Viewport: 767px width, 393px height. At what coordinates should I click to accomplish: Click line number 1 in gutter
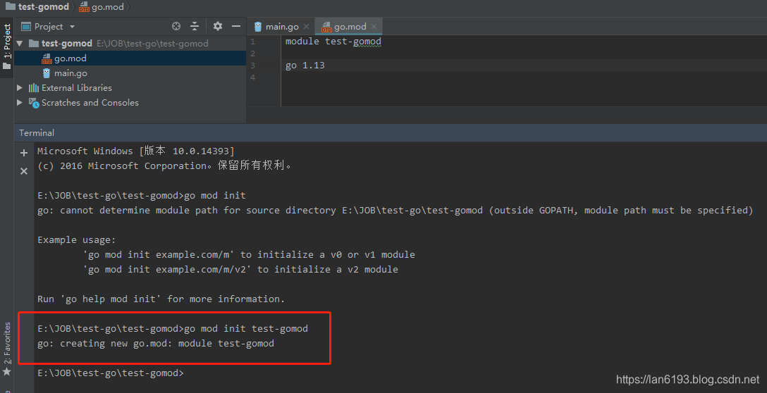pos(253,42)
